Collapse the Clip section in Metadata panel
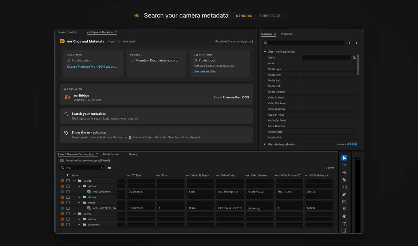 [x=264, y=52]
